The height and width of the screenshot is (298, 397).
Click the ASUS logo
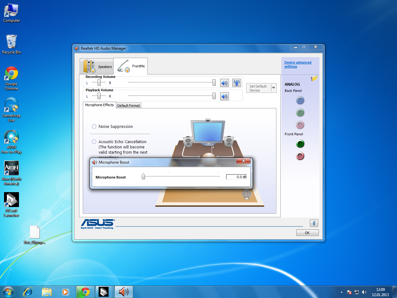tap(98, 224)
